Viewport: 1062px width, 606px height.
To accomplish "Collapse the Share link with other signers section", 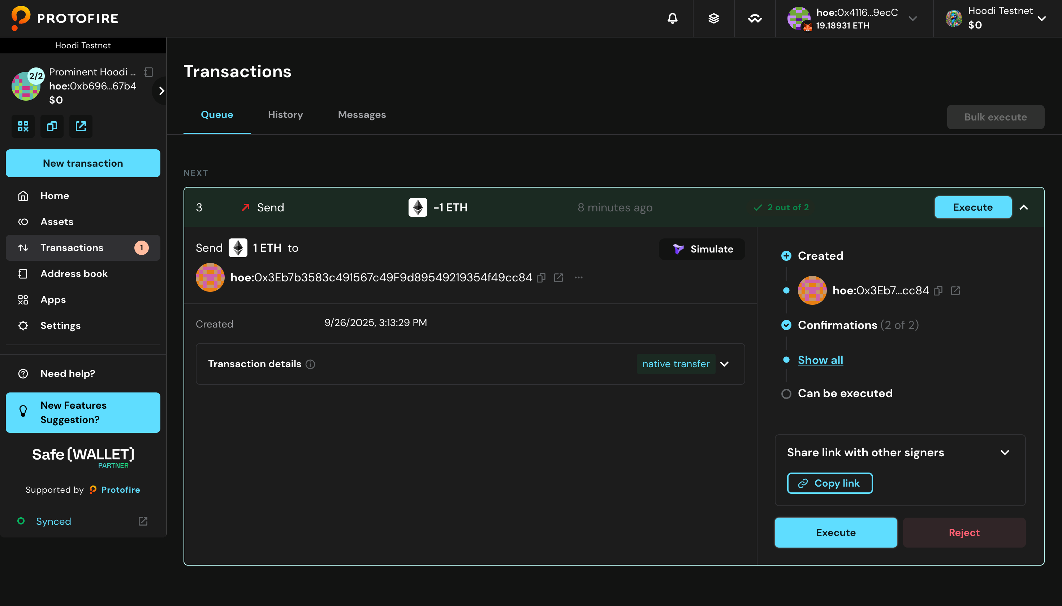I will pos(1005,452).
